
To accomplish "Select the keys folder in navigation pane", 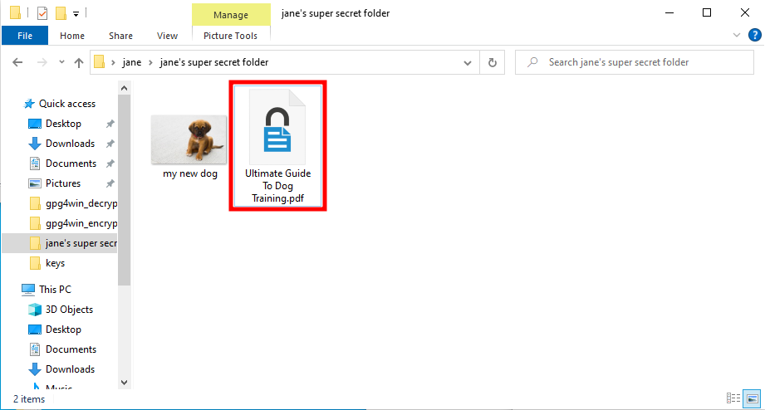I will pyautogui.click(x=55, y=263).
